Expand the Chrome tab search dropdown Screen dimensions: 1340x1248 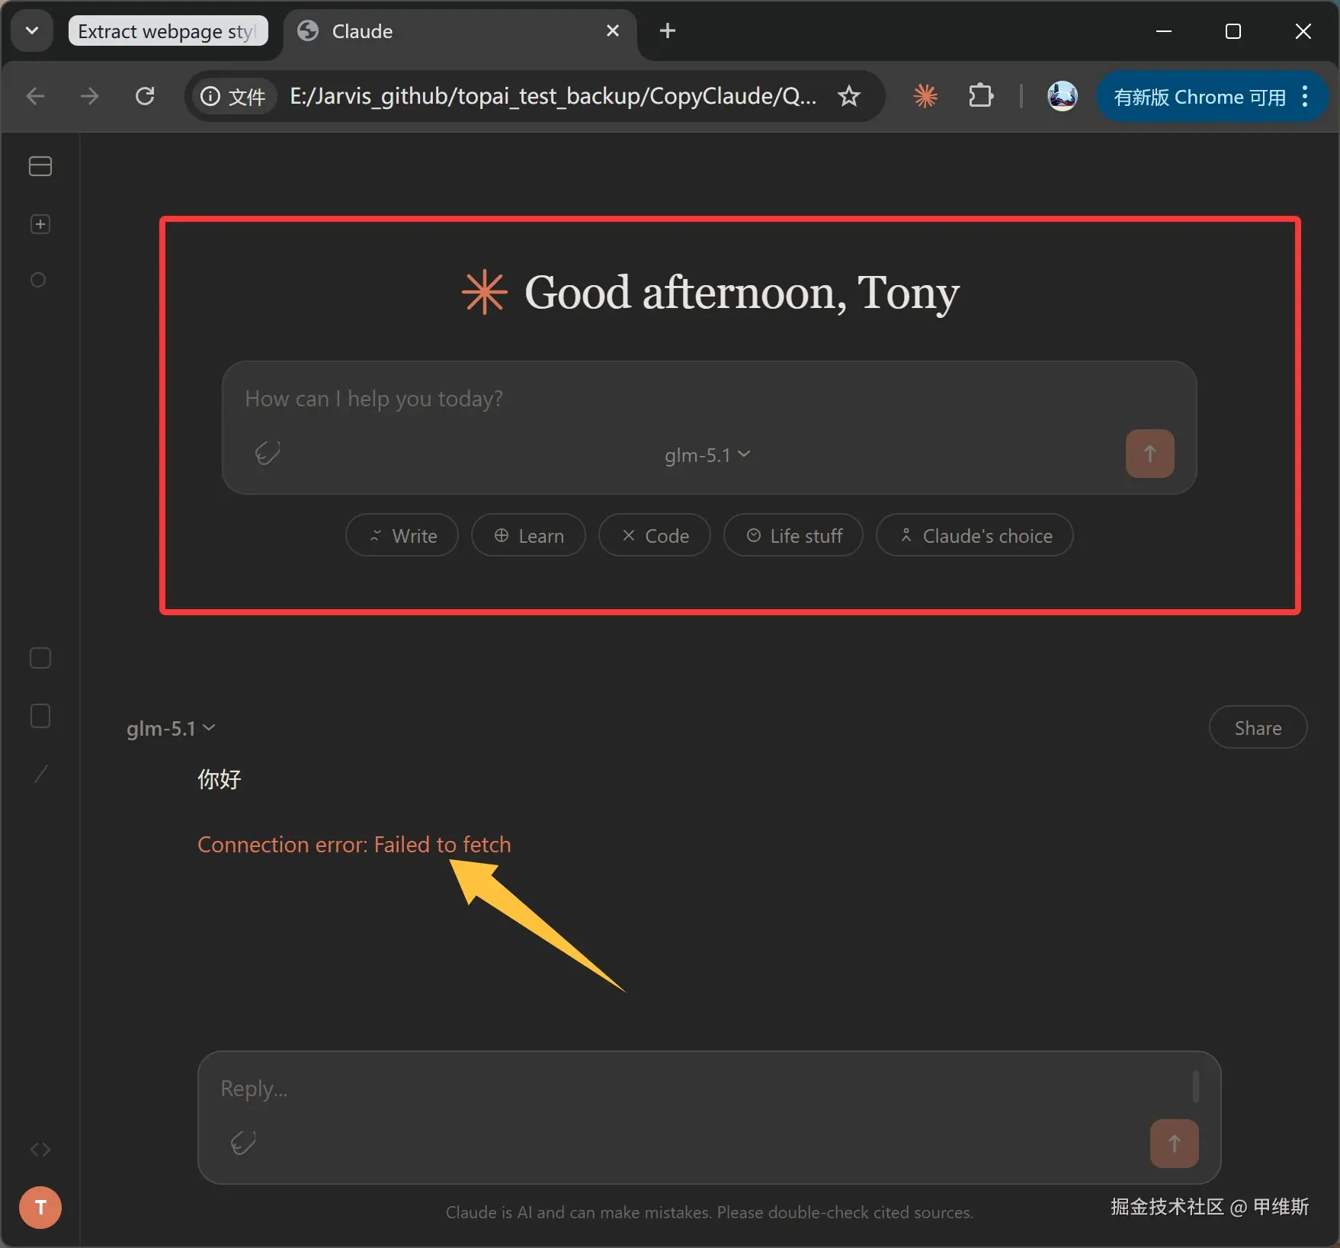[x=32, y=30]
